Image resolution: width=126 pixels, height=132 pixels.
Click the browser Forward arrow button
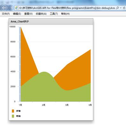[x=11, y=8]
